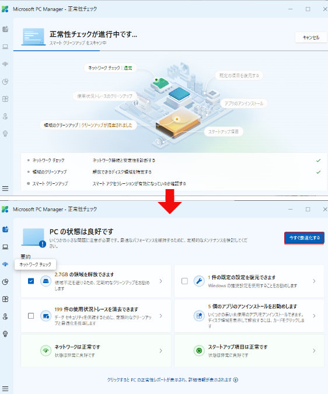The image size is (328, 394).
Task: Open network check icon in results window sidebar
Action: 5,264
